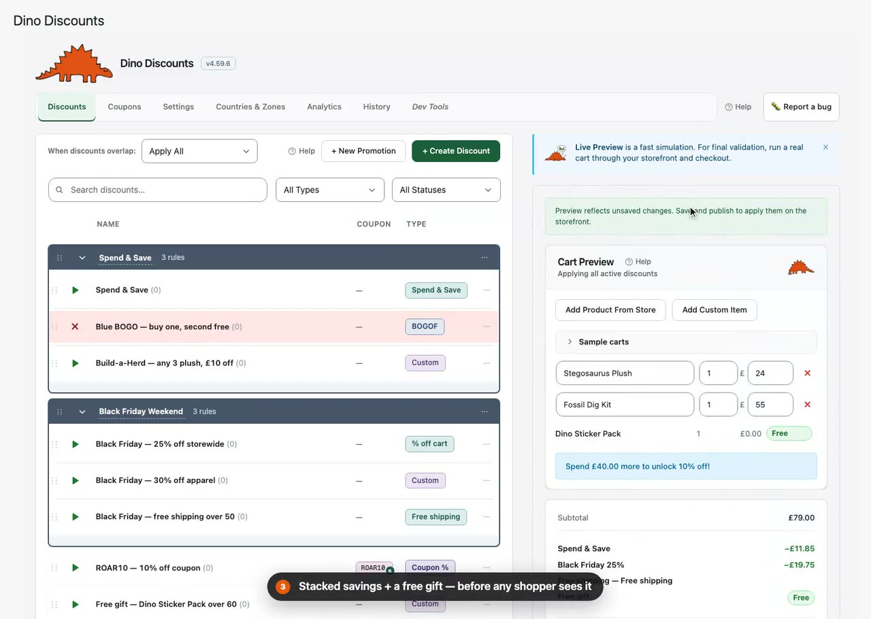Open Help next to Cart Preview title
This screenshot has height=619, width=871.
click(x=638, y=262)
